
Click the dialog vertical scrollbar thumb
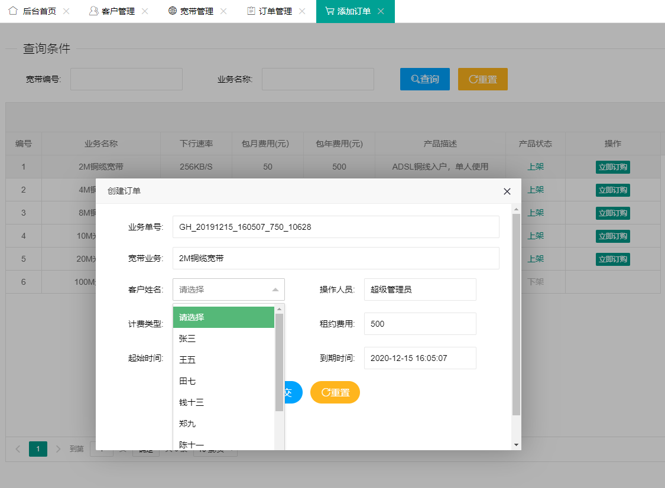pyautogui.click(x=516, y=314)
